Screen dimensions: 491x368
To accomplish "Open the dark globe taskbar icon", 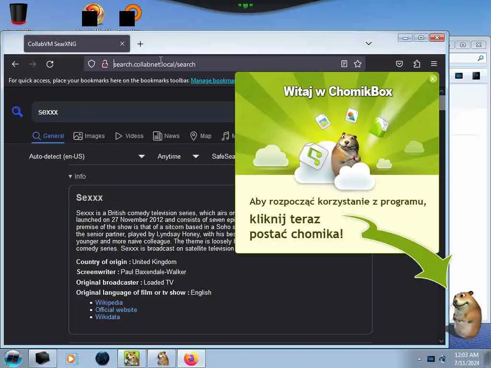I will click(102, 358).
